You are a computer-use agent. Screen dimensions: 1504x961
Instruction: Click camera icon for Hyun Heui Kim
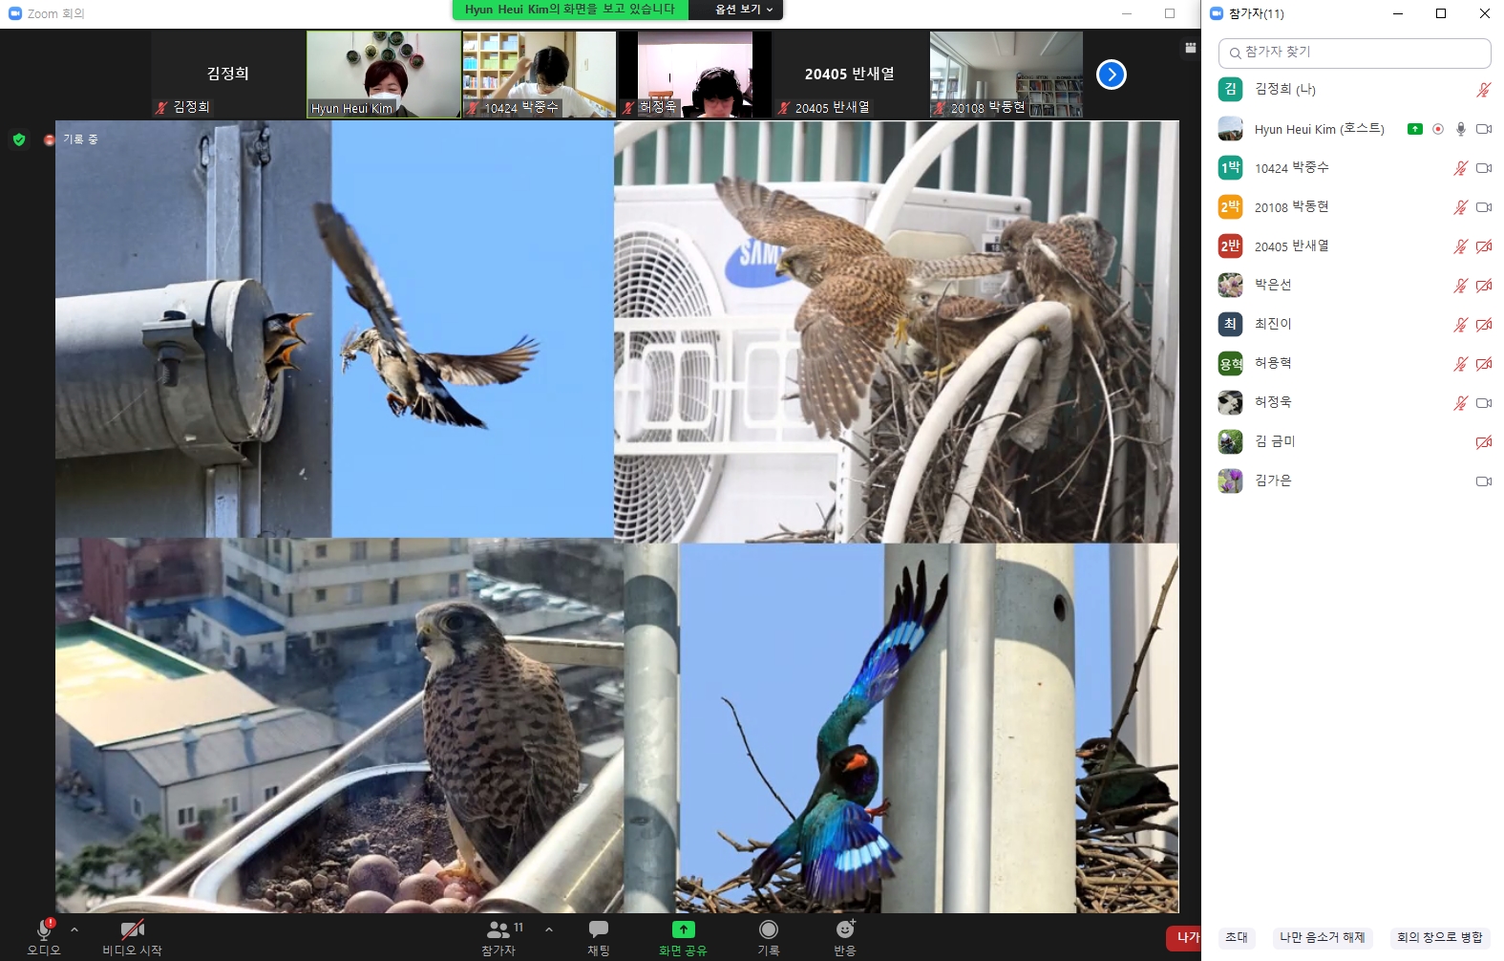1484,129
